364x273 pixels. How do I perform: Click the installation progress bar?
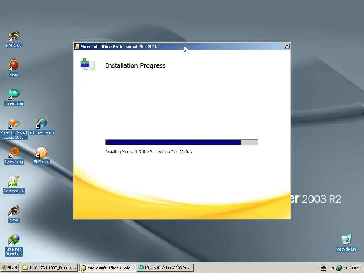[182, 142]
